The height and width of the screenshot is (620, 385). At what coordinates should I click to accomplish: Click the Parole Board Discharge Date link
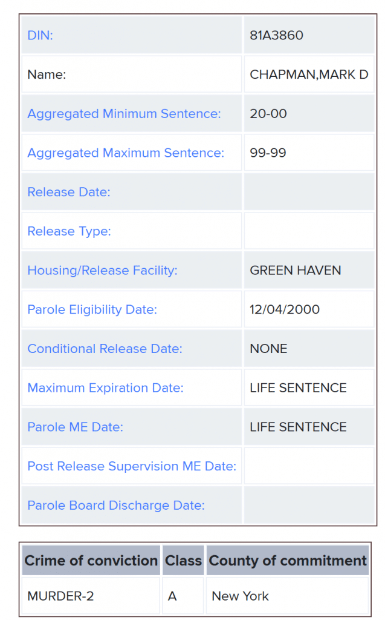click(x=116, y=506)
